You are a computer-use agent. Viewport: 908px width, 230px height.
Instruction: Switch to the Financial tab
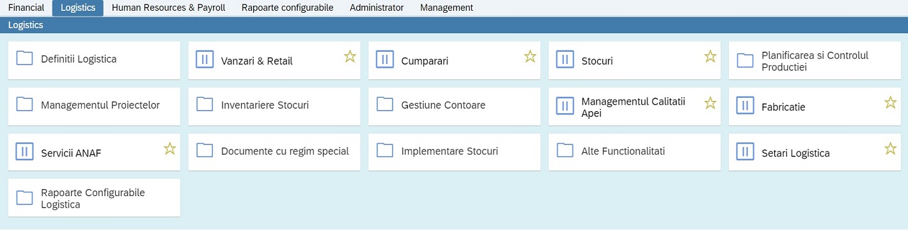(26, 8)
